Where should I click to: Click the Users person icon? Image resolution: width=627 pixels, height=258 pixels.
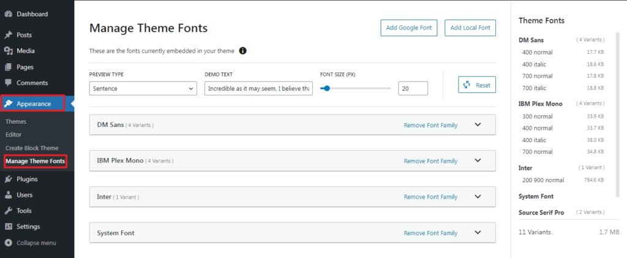pyautogui.click(x=8, y=195)
